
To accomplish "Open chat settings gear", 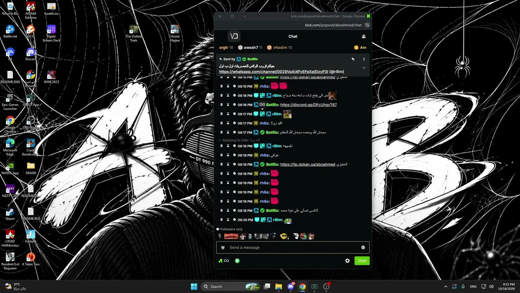I will (347, 261).
